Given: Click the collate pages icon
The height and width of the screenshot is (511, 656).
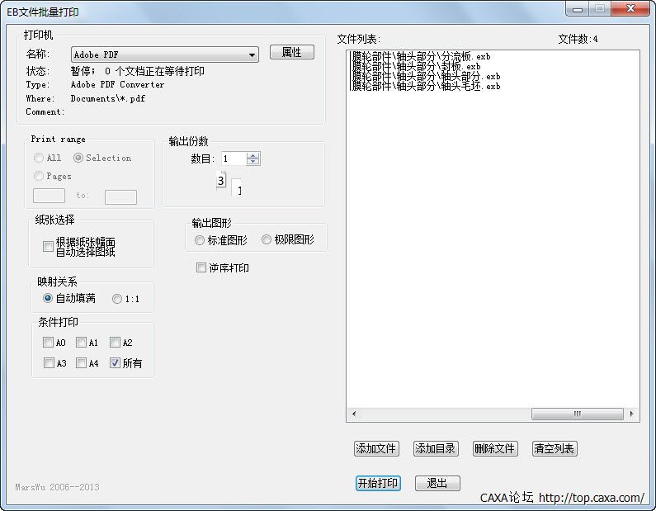Looking at the screenshot, I should (x=229, y=183).
